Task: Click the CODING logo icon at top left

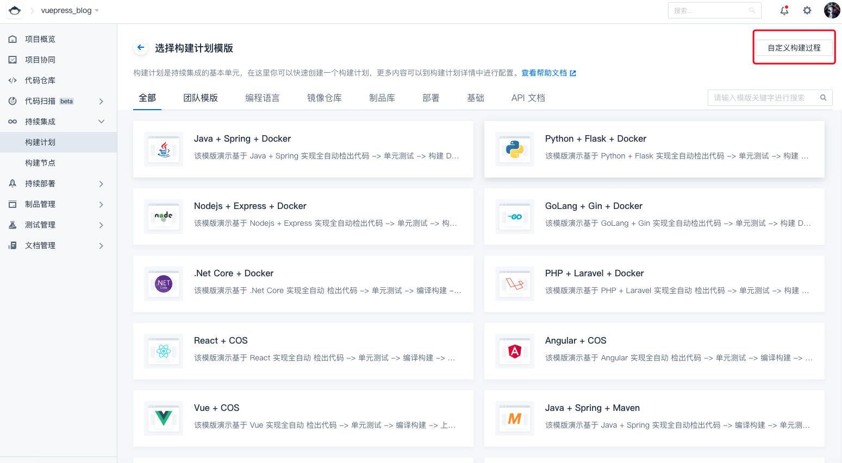Action: coord(15,10)
